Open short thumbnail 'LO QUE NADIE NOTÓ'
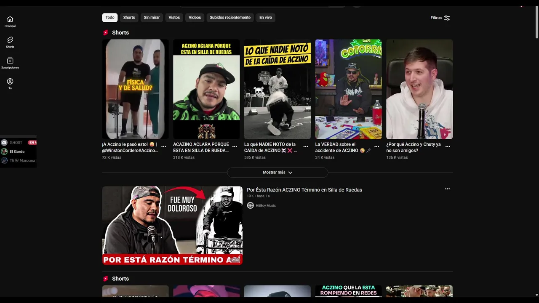This screenshot has height=303, width=539. [278, 89]
